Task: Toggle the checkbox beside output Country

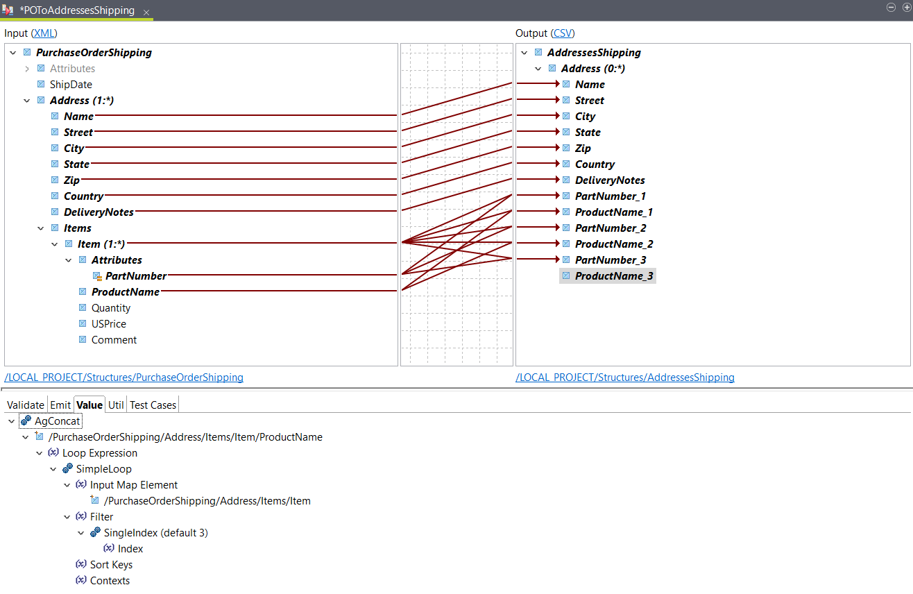Action: point(565,164)
